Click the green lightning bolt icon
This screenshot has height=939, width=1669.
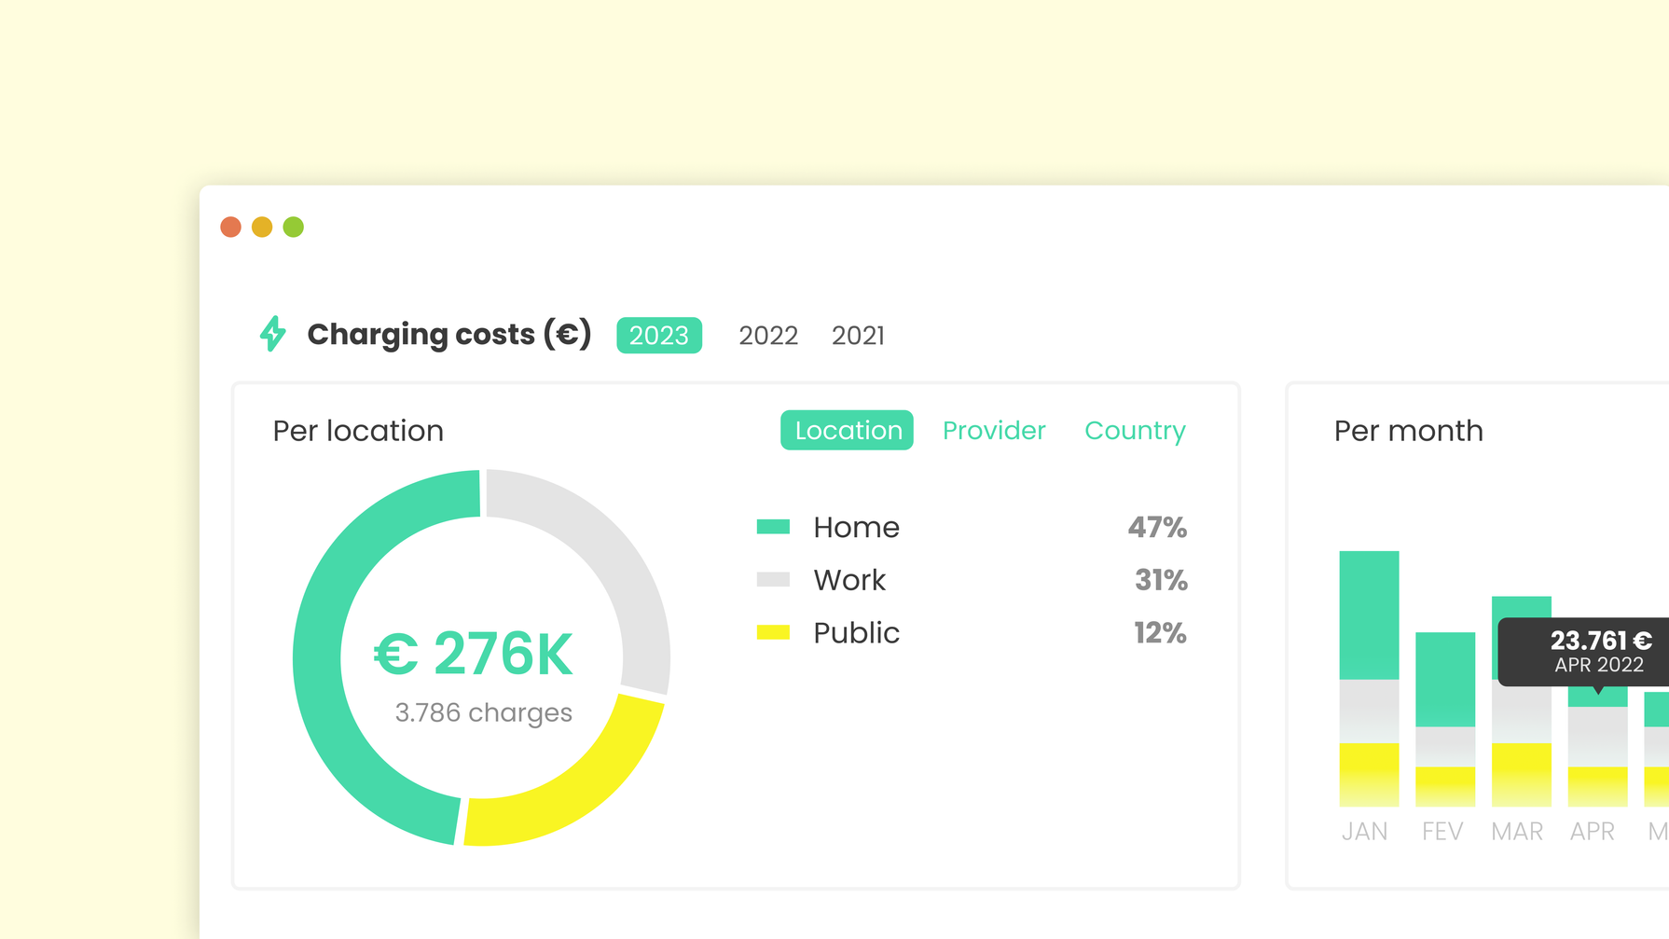pyautogui.click(x=272, y=334)
